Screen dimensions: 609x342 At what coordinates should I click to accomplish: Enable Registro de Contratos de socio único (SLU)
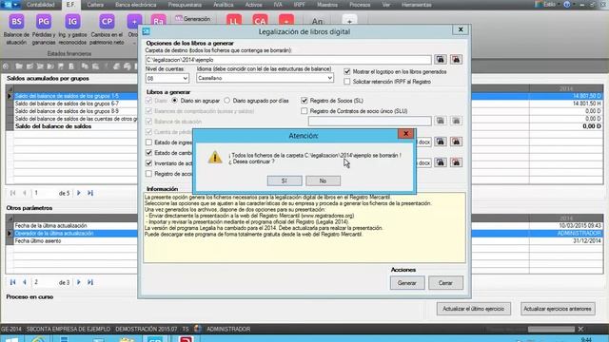[304, 111]
